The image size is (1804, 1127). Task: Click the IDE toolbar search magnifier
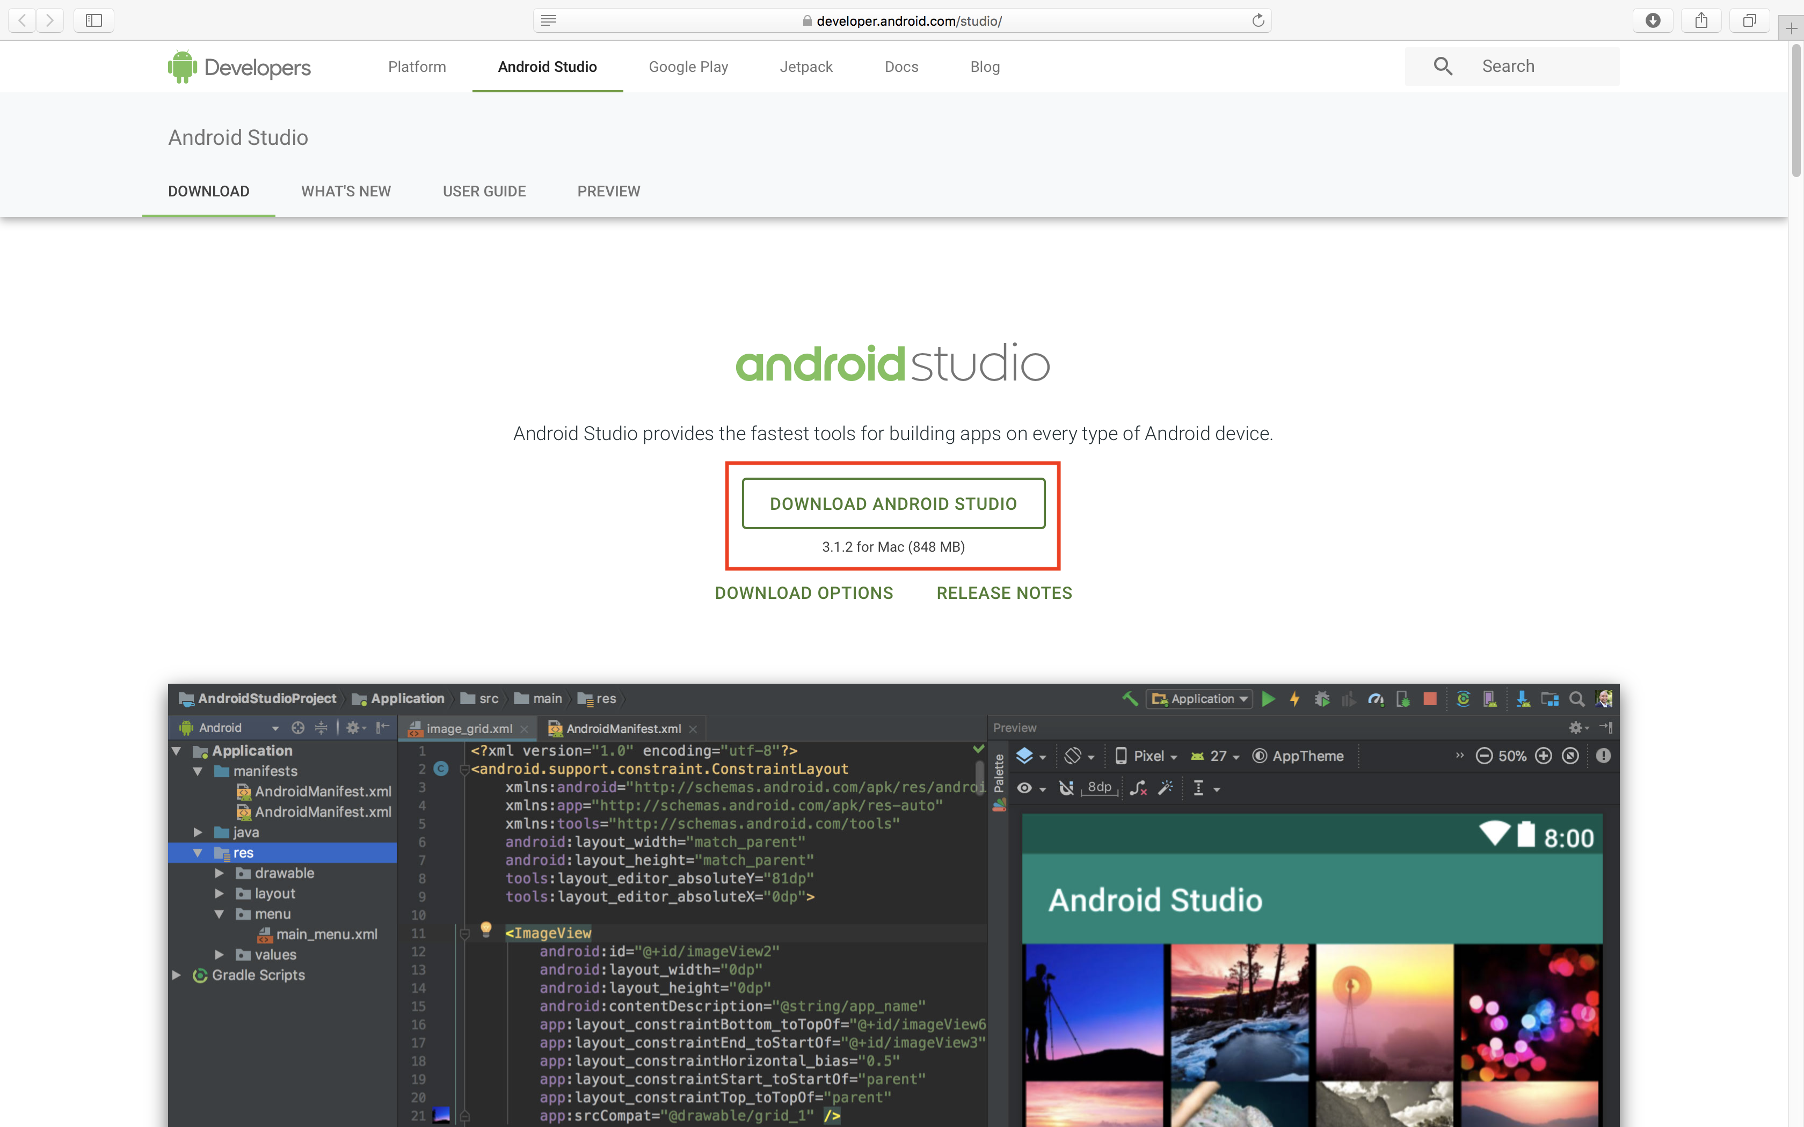pos(1577,698)
